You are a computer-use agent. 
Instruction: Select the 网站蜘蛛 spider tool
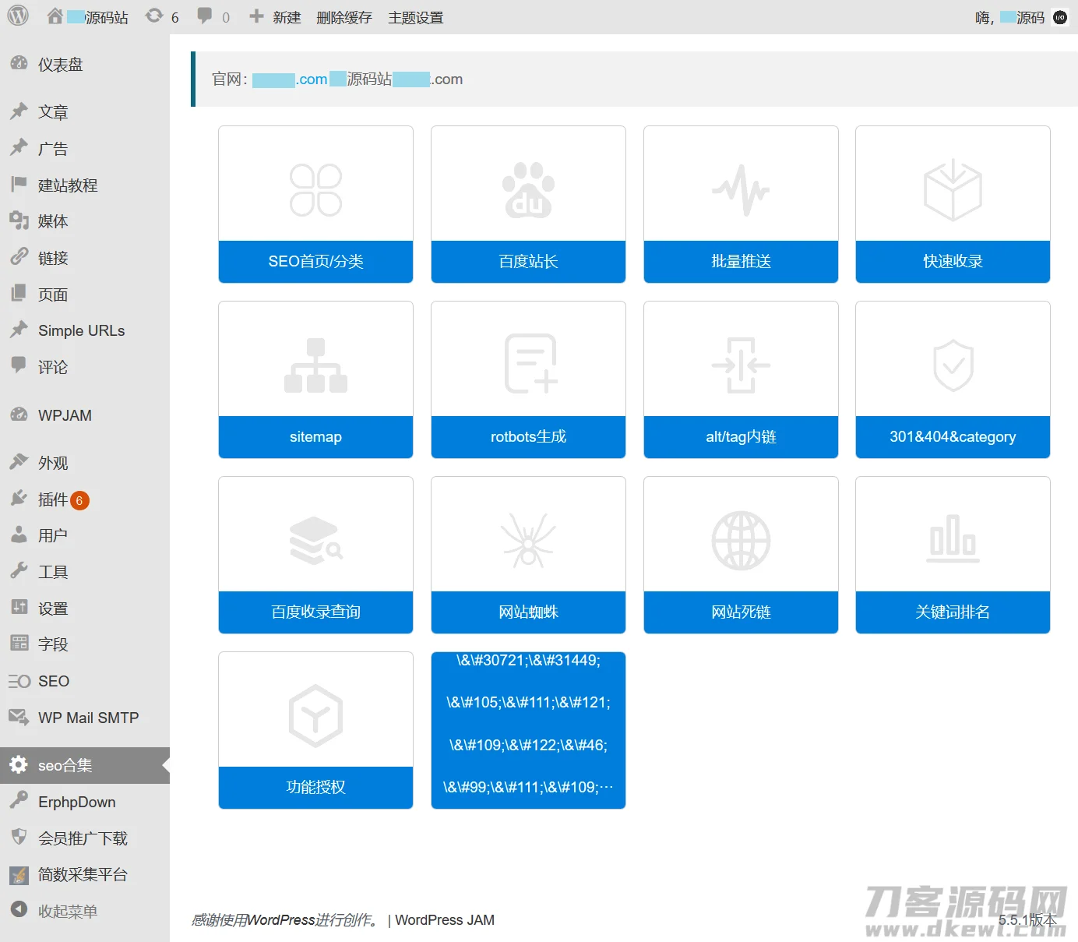(x=527, y=612)
